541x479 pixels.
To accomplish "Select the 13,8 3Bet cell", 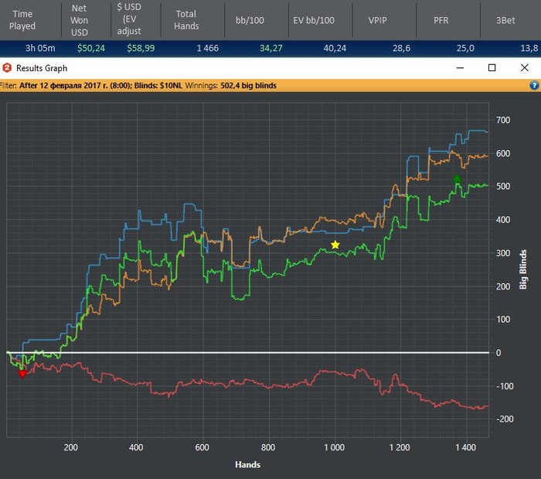I will [x=529, y=48].
